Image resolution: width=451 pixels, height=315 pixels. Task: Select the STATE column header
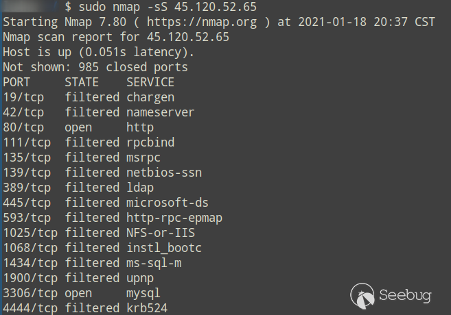[x=82, y=82]
